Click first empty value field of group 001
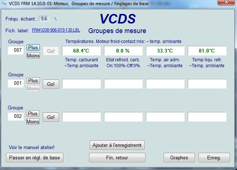This screenshot has width=237, height=170. tap(81, 84)
